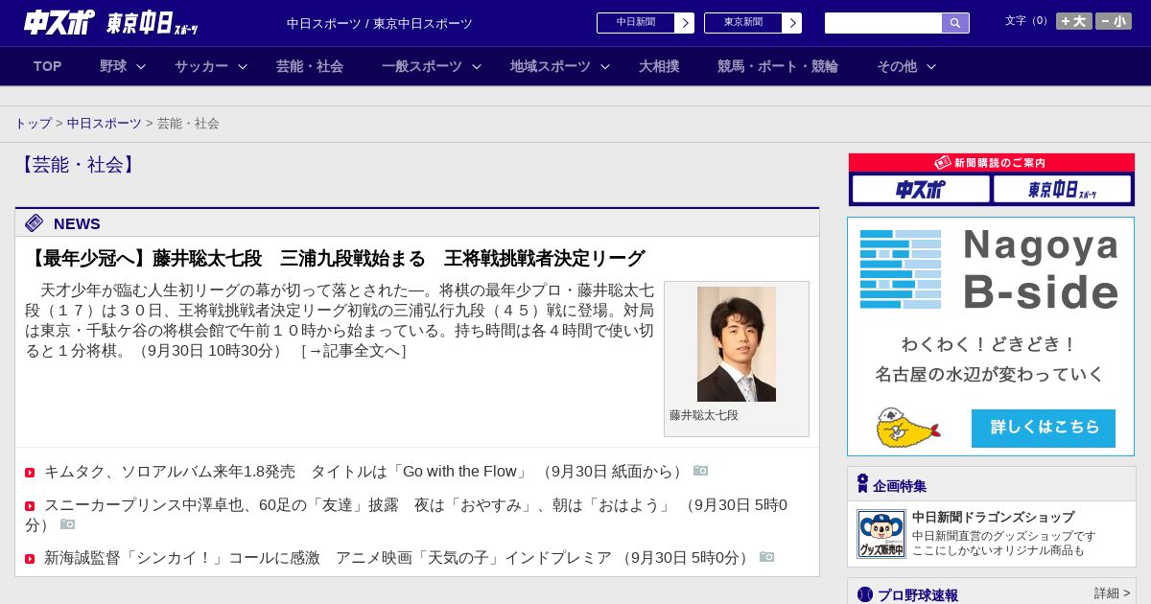1151x604 pixels.
Task: Open the 中日新聞ドラゴンズショップ link
Action: pos(993,517)
